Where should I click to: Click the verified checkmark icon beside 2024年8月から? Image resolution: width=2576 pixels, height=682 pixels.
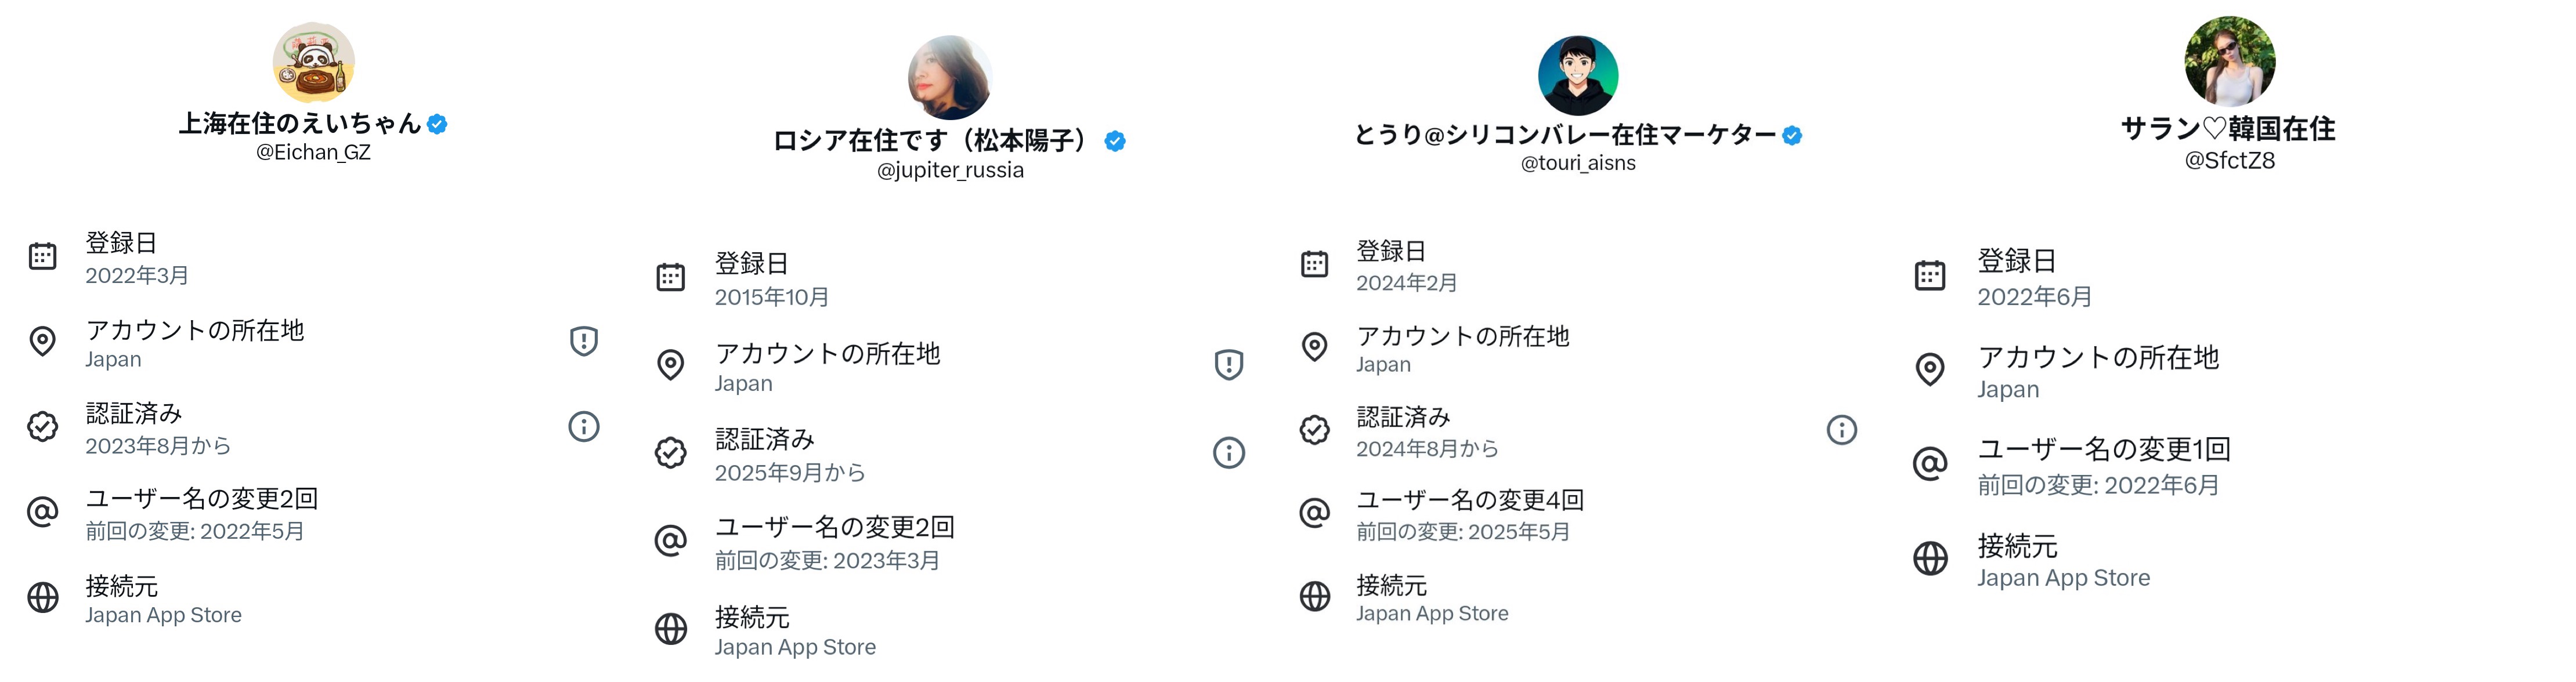click(x=1315, y=430)
